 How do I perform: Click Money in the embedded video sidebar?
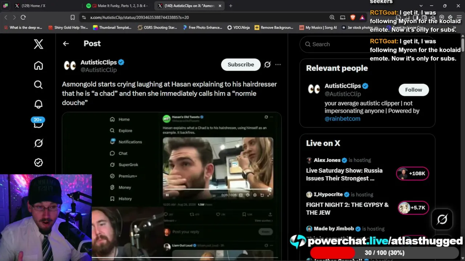120,187
